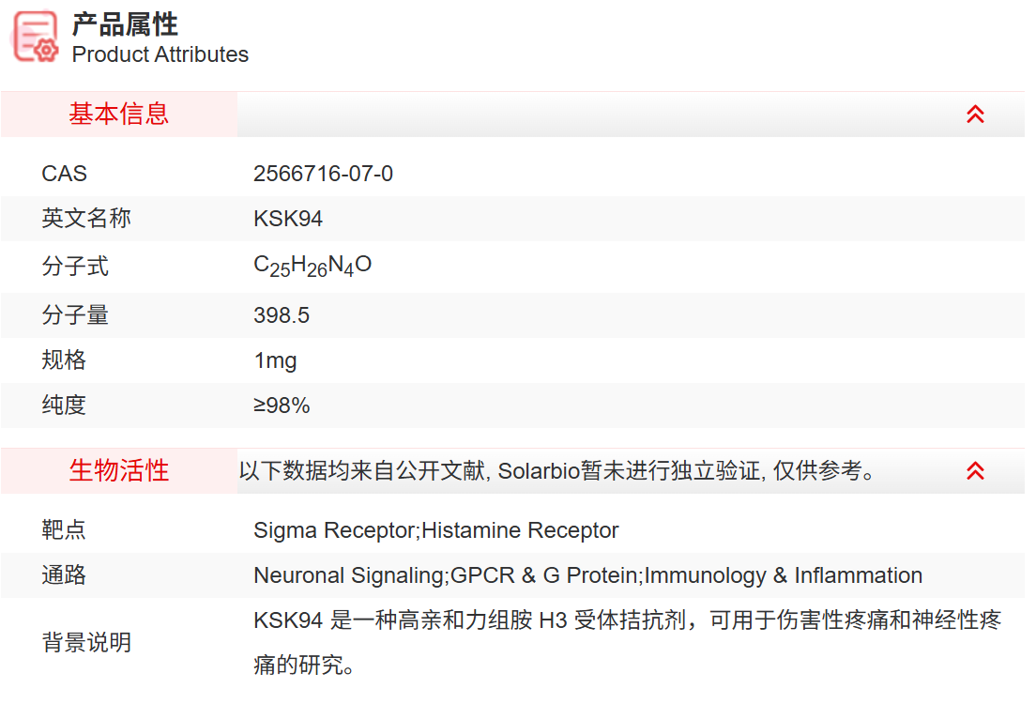Click the molecular weight value 398.5
Image resolution: width=1036 pixels, height=704 pixels.
click(x=282, y=315)
